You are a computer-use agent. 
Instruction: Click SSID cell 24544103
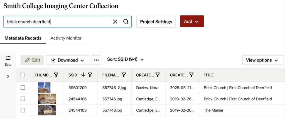[78, 110]
